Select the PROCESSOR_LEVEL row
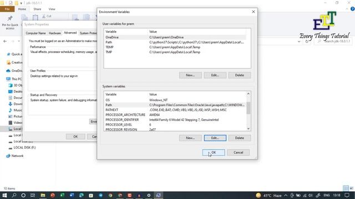 click(175, 125)
